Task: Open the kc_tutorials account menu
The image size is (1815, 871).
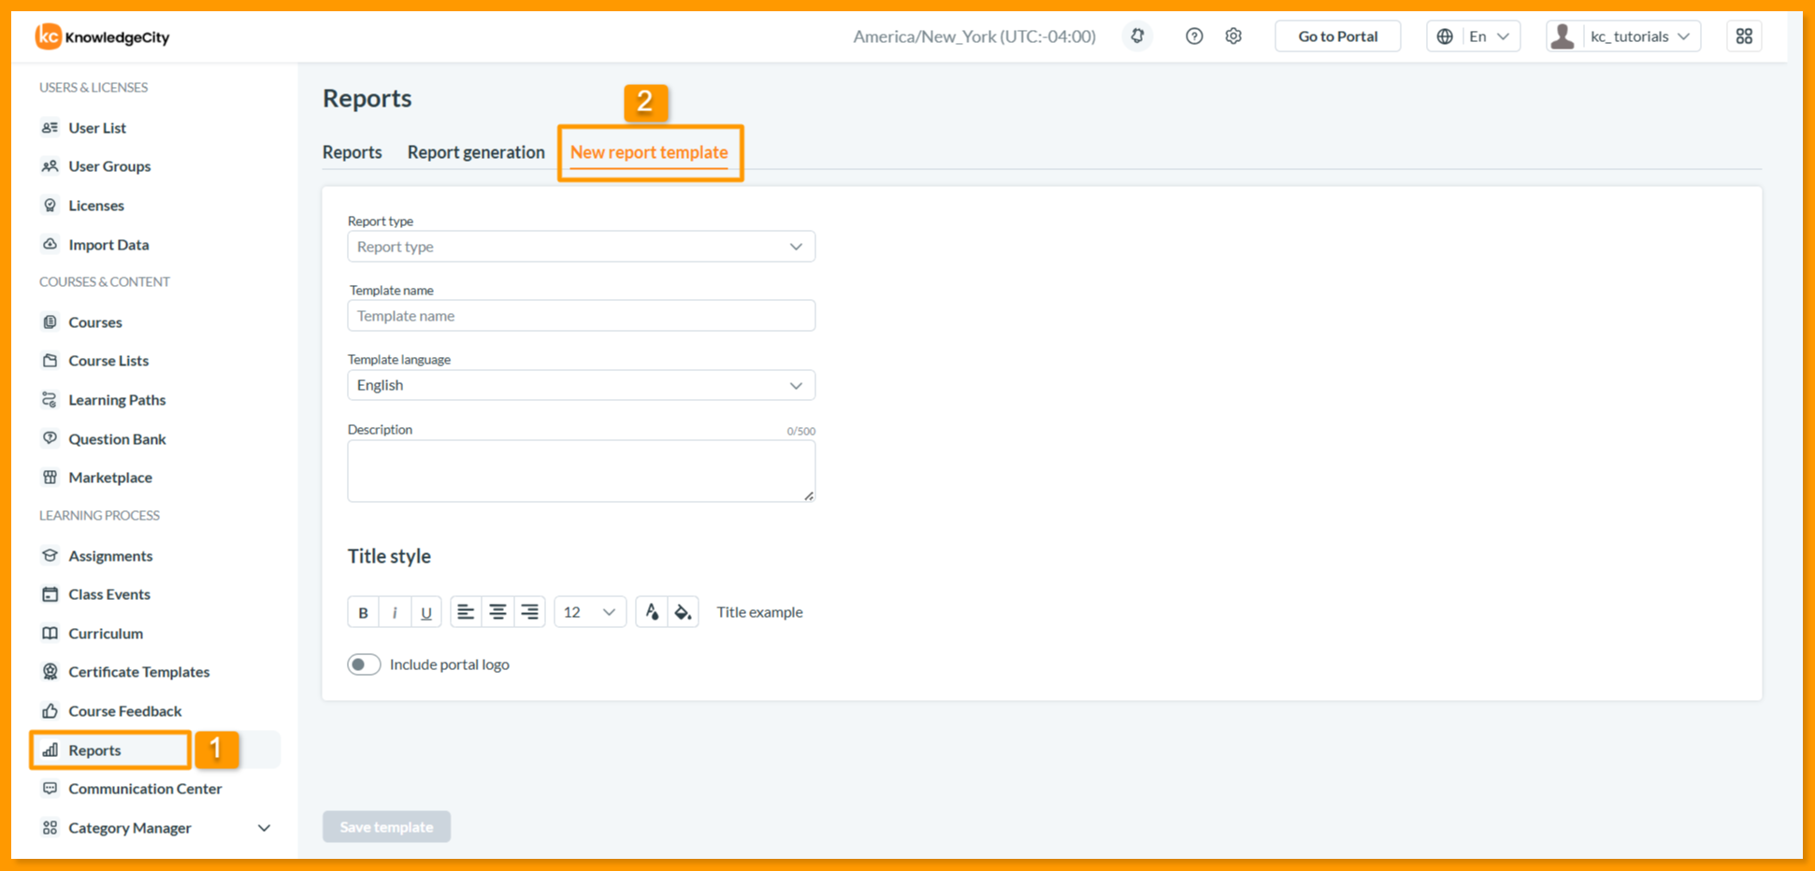Action: tap(1623, 36)
